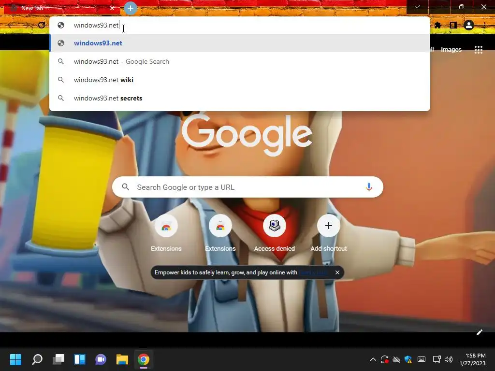The height and width of the screenshot is (371, 495).
Task: Open the OneDrive cloud tray icon
Action: click(396, 359)
